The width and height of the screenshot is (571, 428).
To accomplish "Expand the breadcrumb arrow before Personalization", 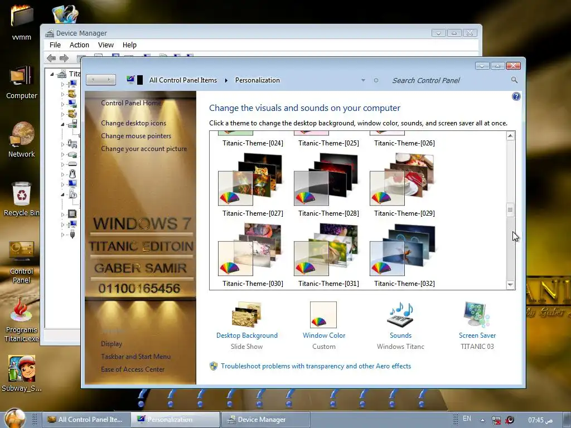I will click(x=226, y=80).
